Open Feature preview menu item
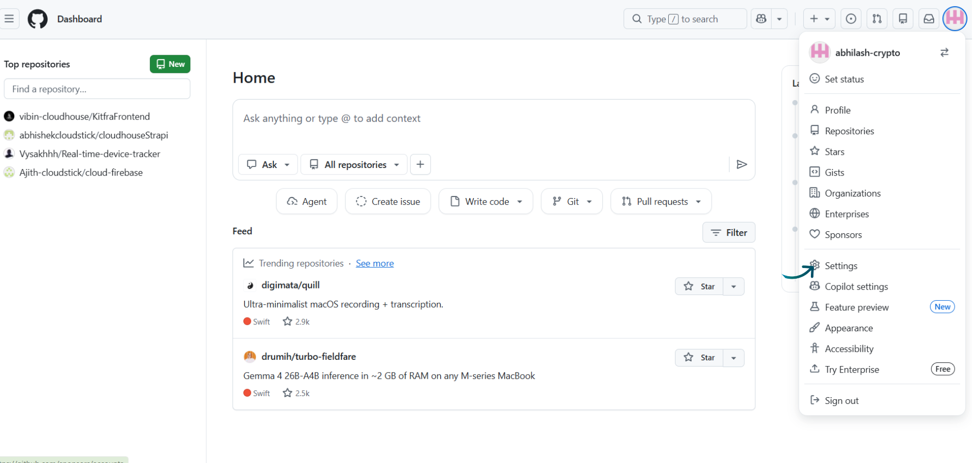 882,307
